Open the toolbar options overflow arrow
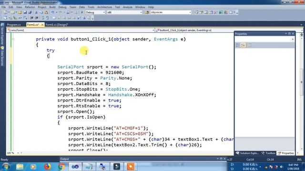Viewport: 305px width, 171px height. coord(237,13)
